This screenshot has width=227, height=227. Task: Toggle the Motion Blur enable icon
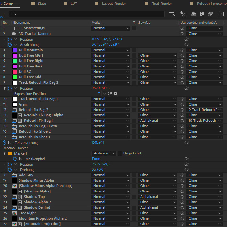pos(210,14)
